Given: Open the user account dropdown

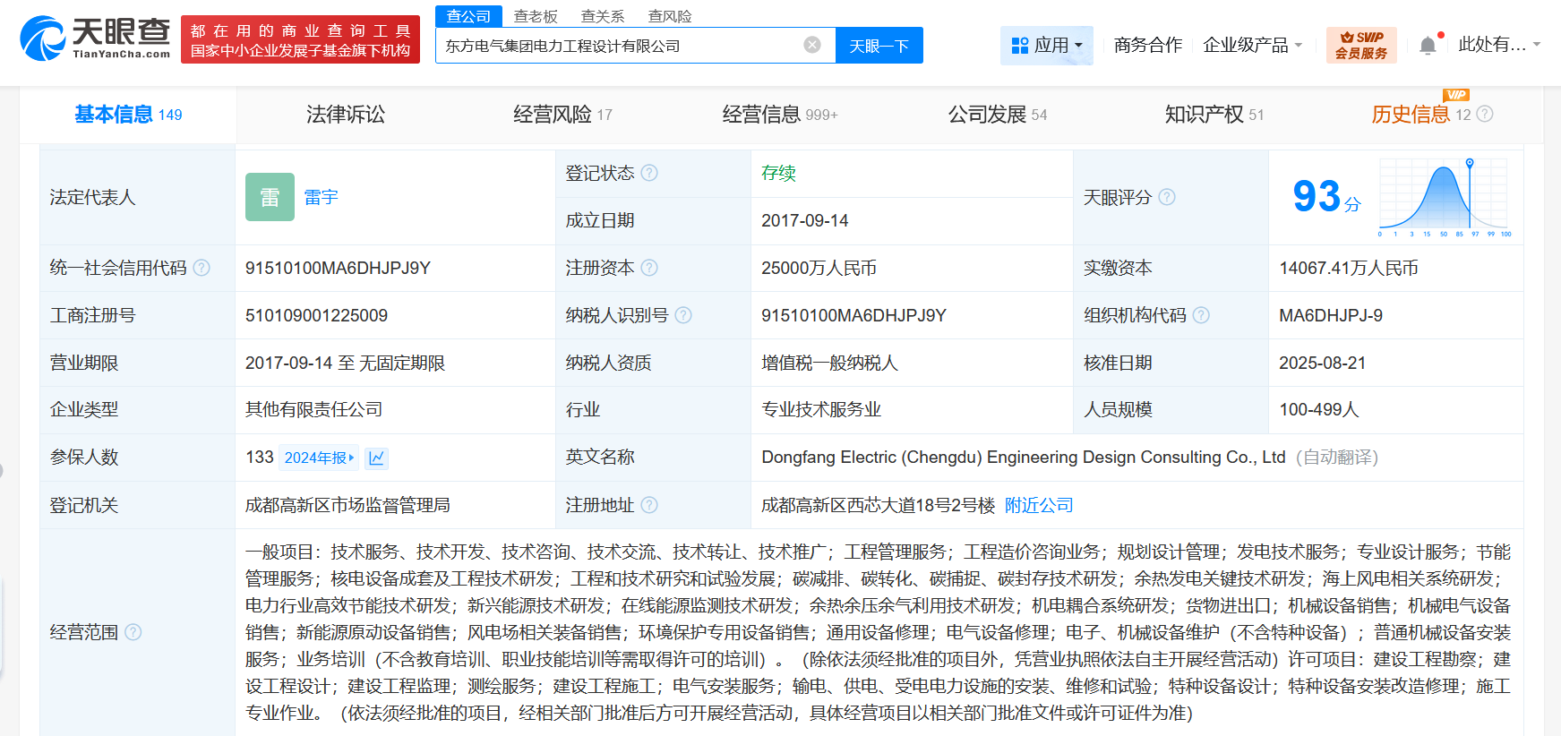Looking at the screenshot, I should 1498,45.
